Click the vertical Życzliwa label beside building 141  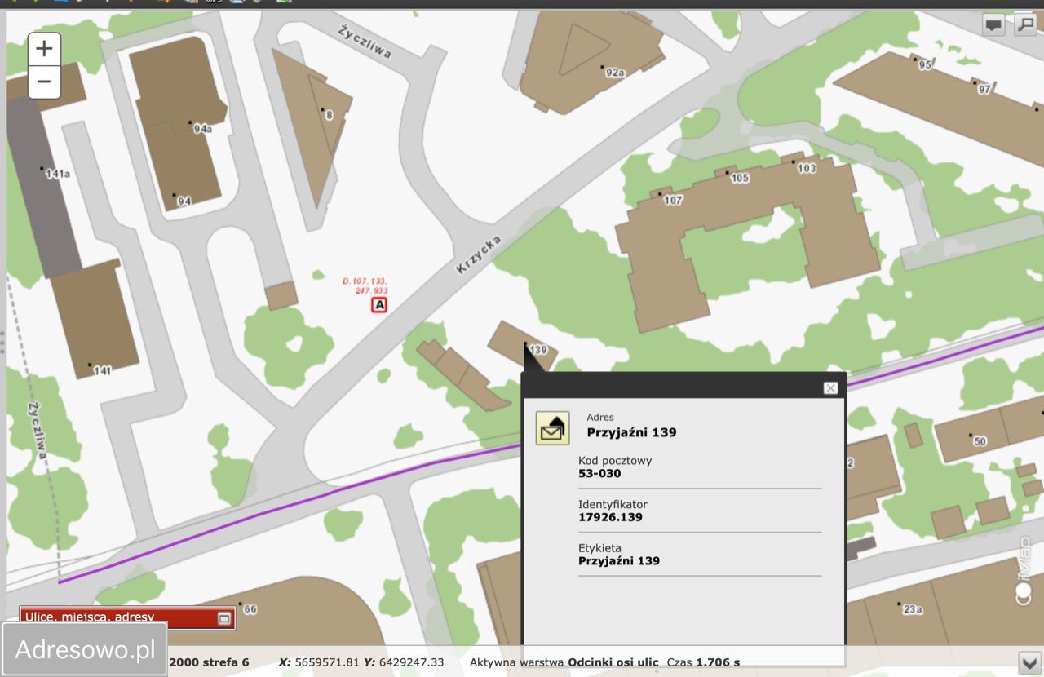point(36,430)
